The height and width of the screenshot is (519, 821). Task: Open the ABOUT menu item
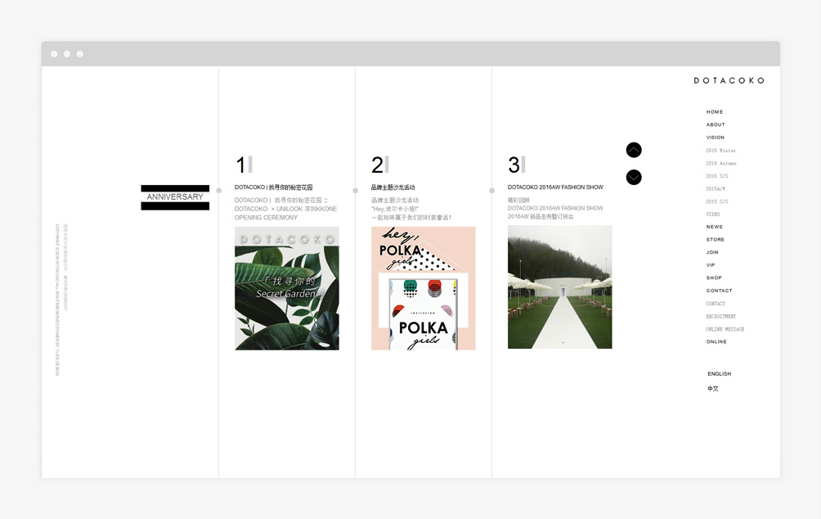[x=716, y=124]
